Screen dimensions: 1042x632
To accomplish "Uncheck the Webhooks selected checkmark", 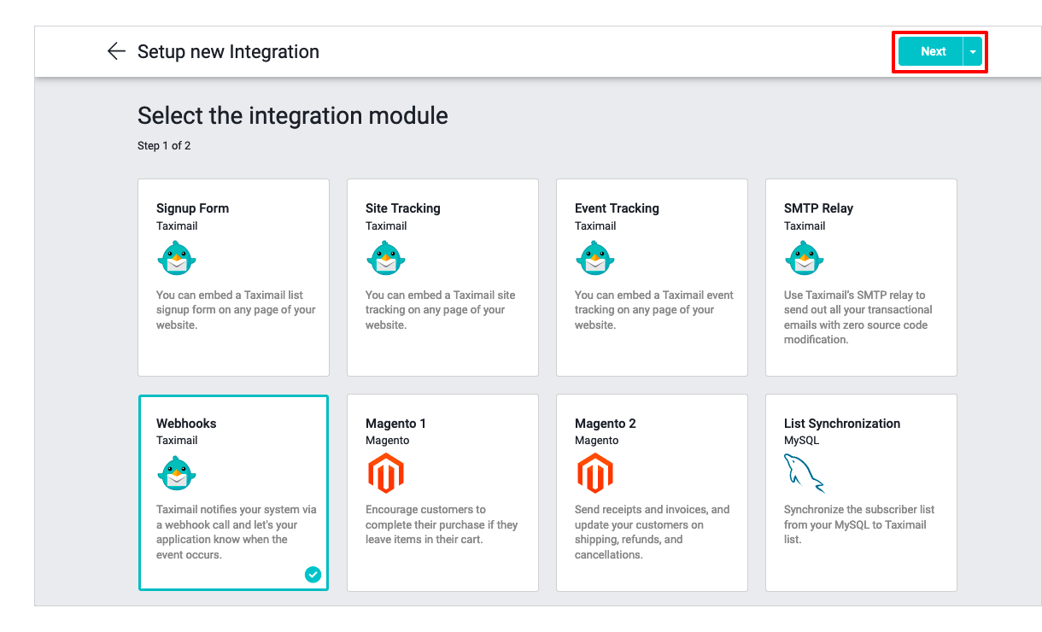I will coord(313,575).
